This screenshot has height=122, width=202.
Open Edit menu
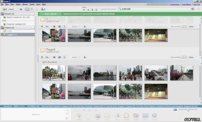[x=7, y=4]
